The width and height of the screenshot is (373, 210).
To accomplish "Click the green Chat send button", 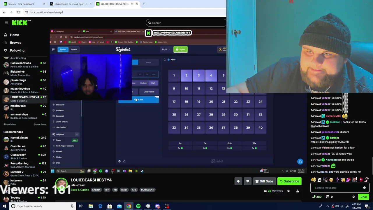I will pos(363,197).
